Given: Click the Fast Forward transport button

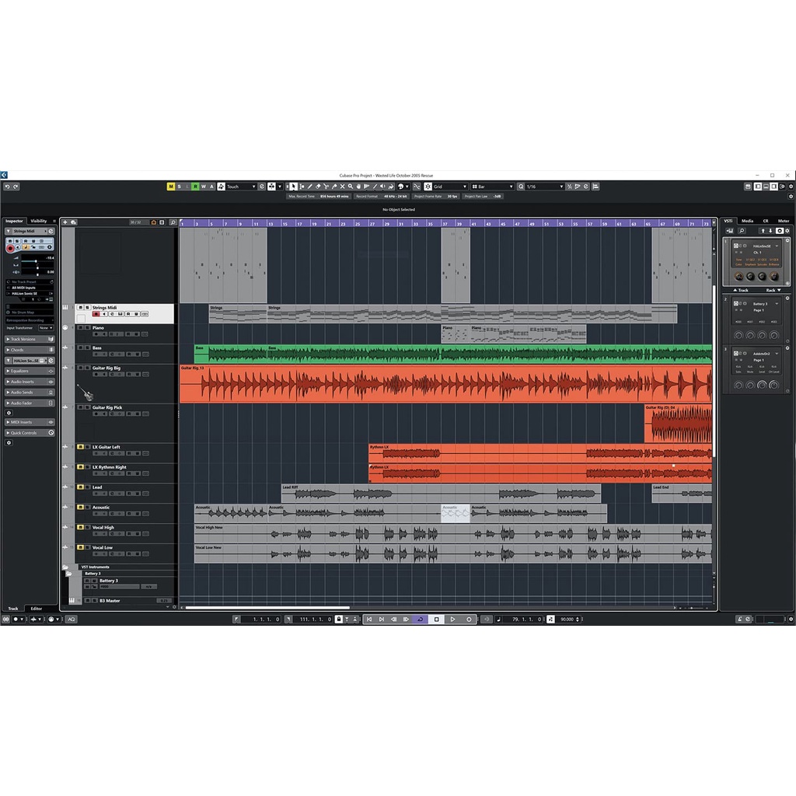Looking at the screenshot, I should click(406, 620).
